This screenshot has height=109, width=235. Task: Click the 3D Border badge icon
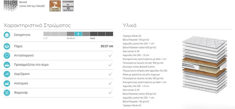(68, 6)
